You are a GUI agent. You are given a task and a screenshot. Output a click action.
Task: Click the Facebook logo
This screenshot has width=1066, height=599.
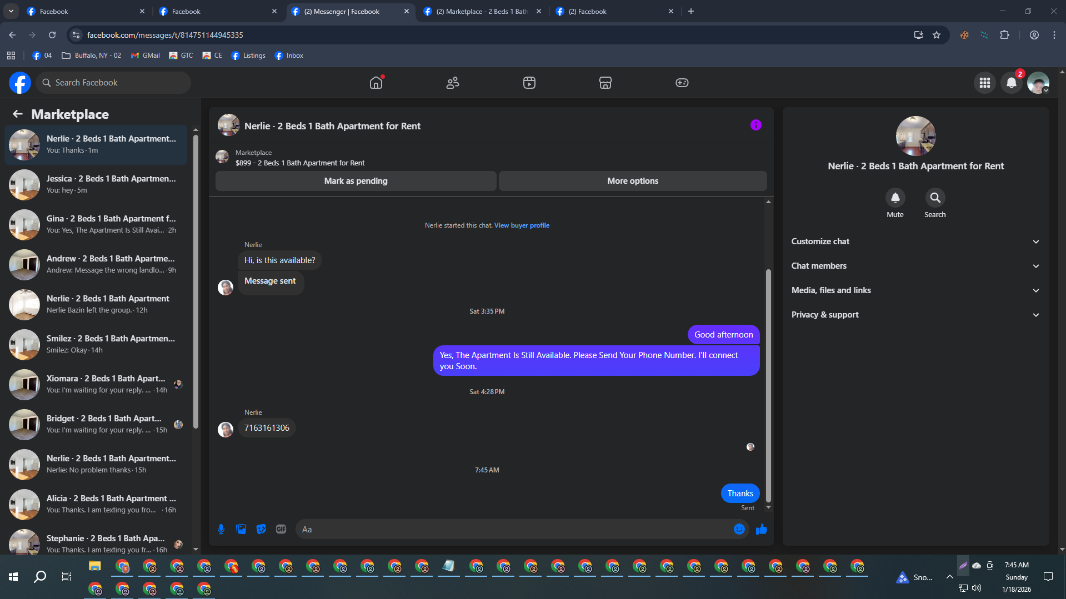tap(20, 83)
